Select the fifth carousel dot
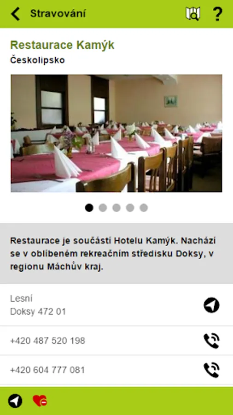233x415 pixels. click(x=144, y=208)
